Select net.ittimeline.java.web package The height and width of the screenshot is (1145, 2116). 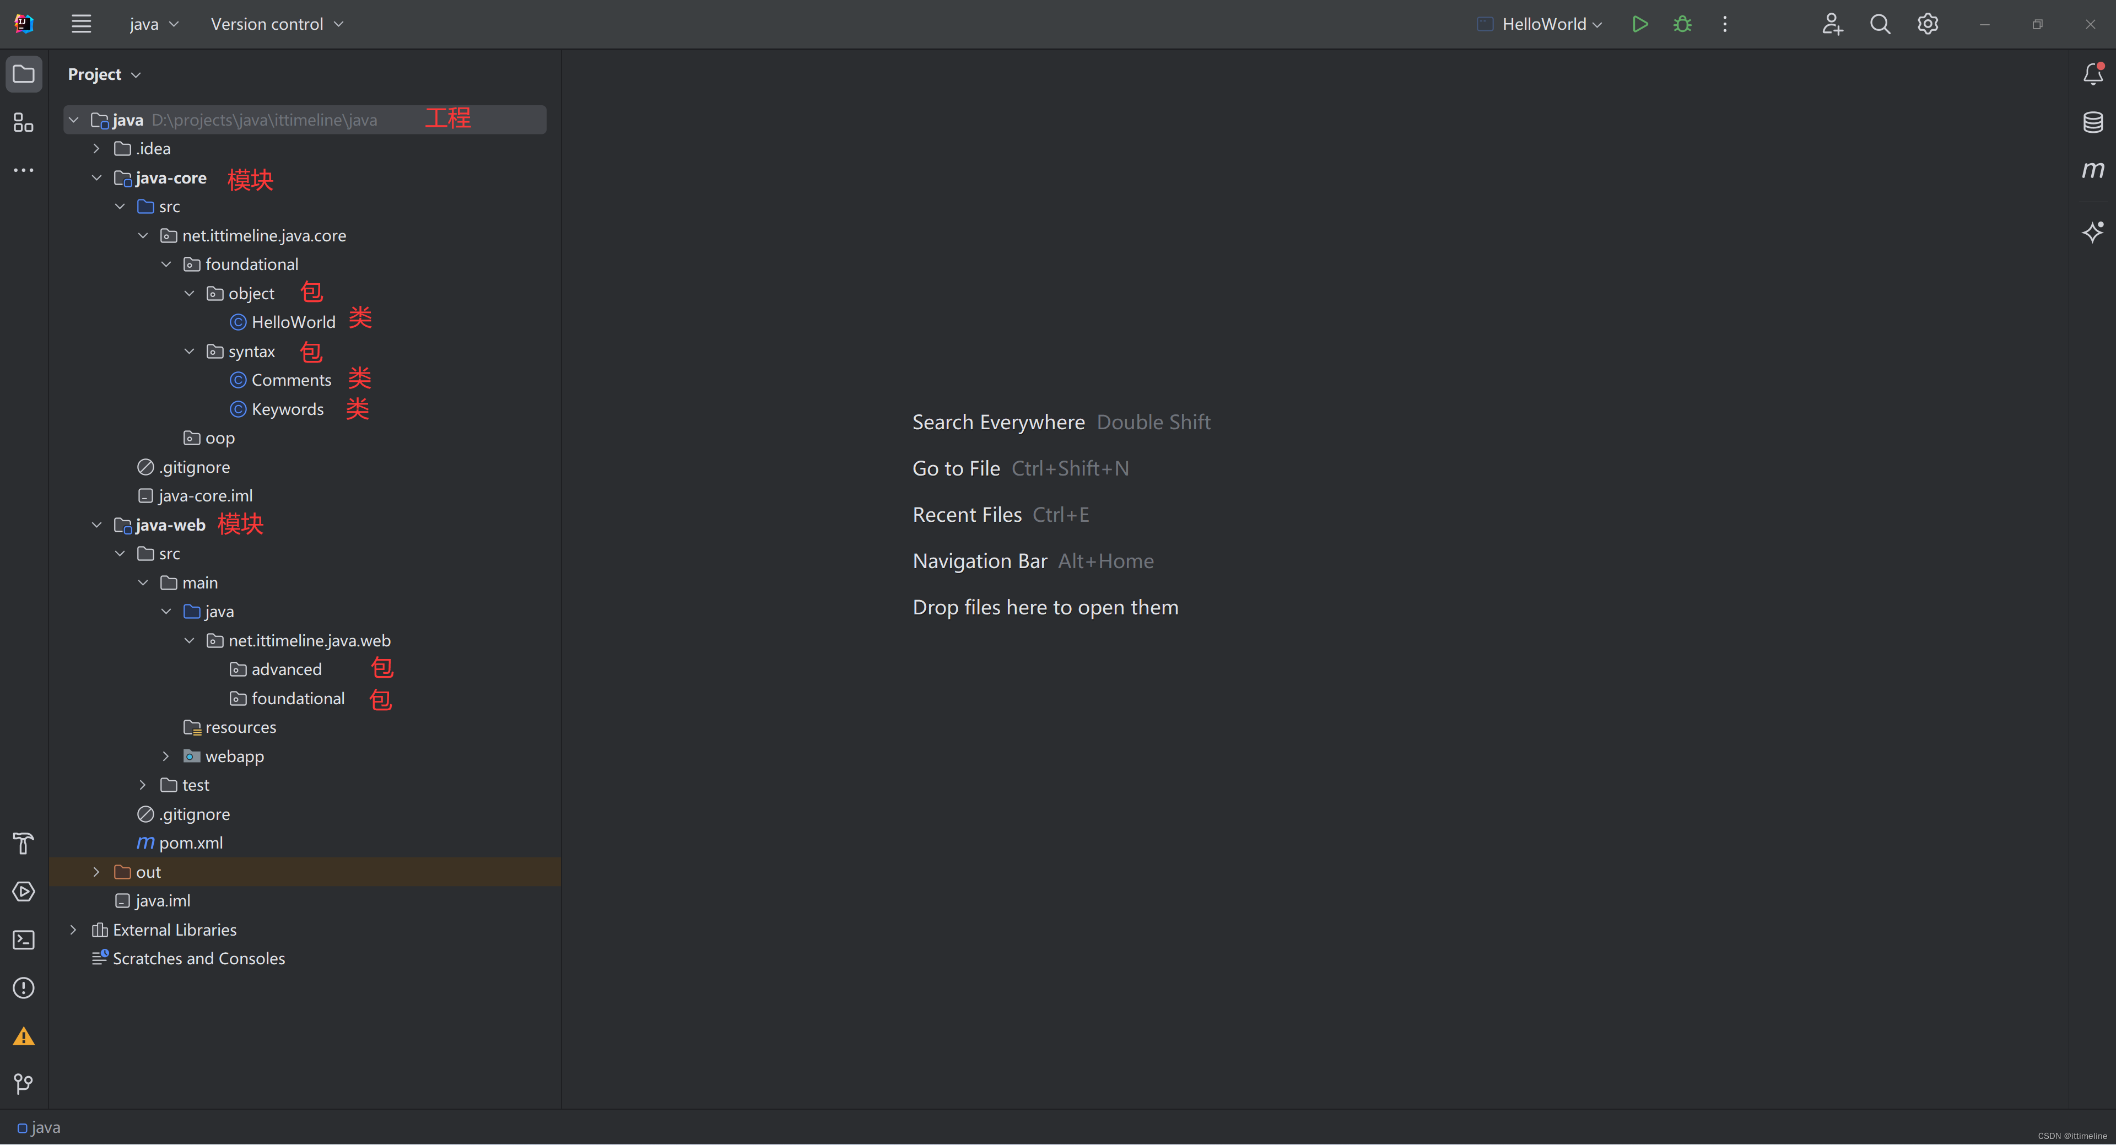pos(299,641)
